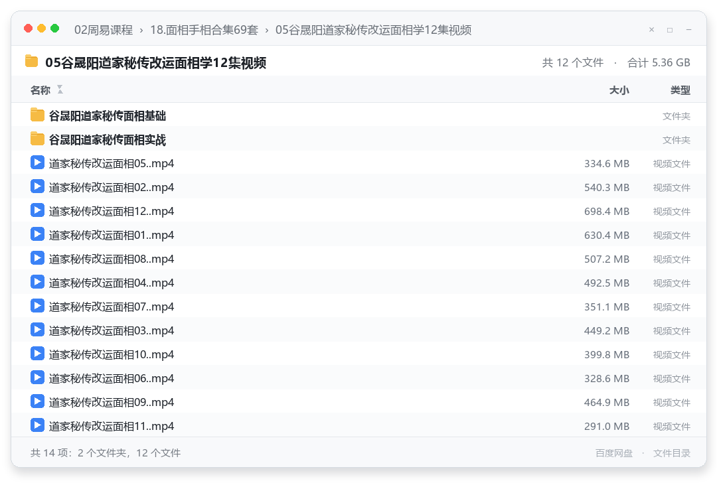Click the 名称 column header
This screenshot has width=717, height=483.
click(x=40, y=90)
